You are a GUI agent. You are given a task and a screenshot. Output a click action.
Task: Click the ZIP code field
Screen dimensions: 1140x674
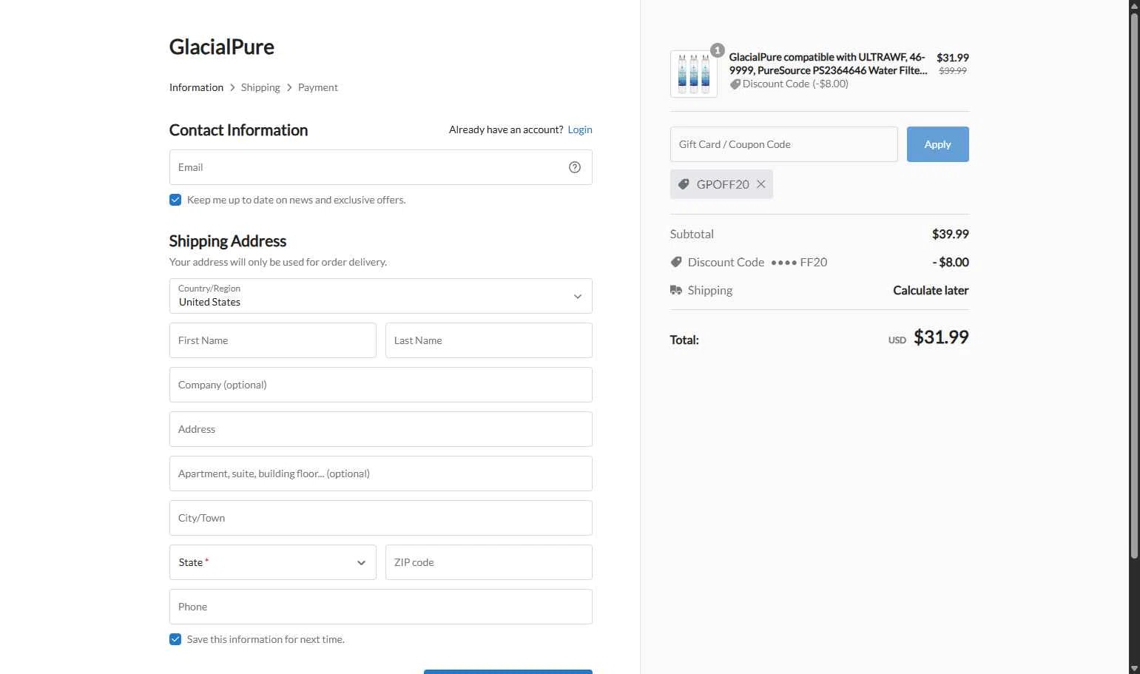click(x=489, y=562)
